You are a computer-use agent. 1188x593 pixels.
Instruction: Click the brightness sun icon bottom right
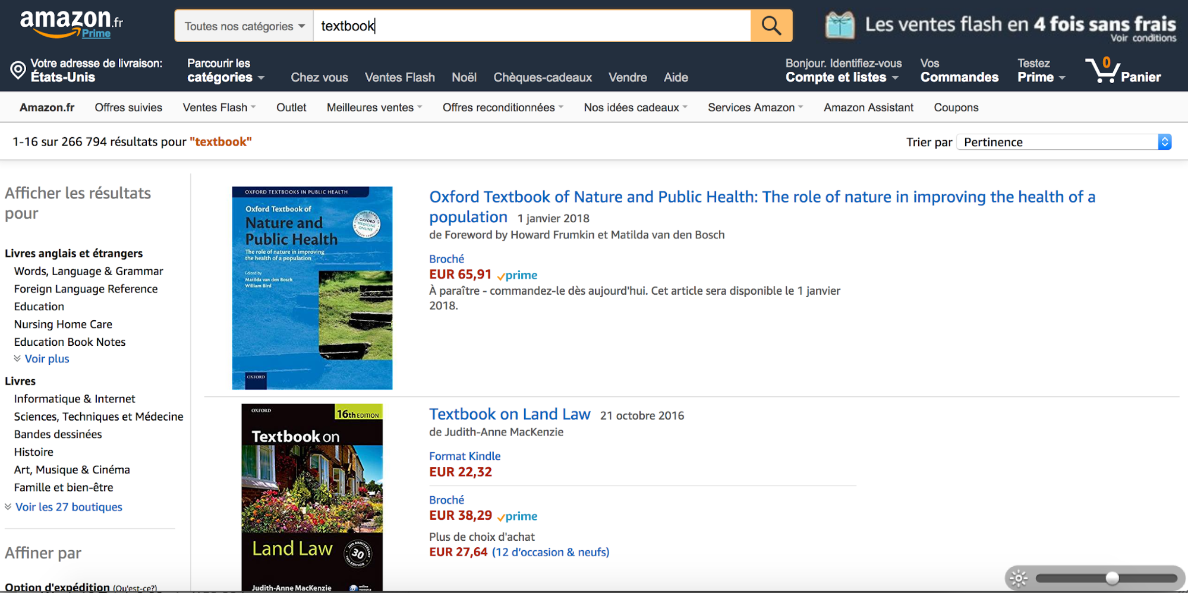1018,577
